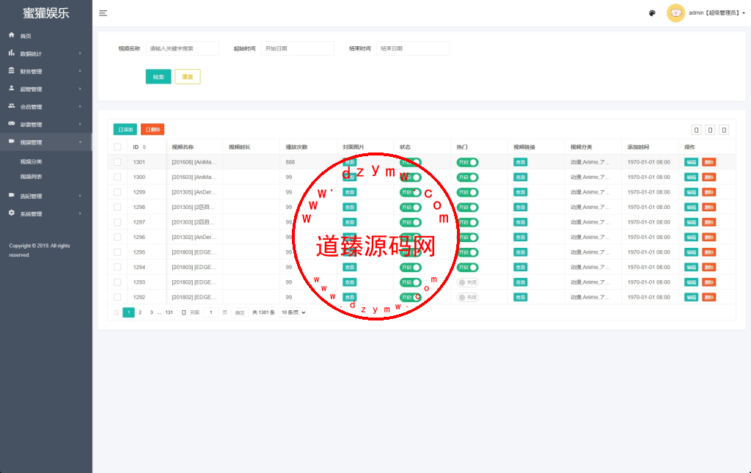Click the 编辑 button for row 1301

coord(691,162)
